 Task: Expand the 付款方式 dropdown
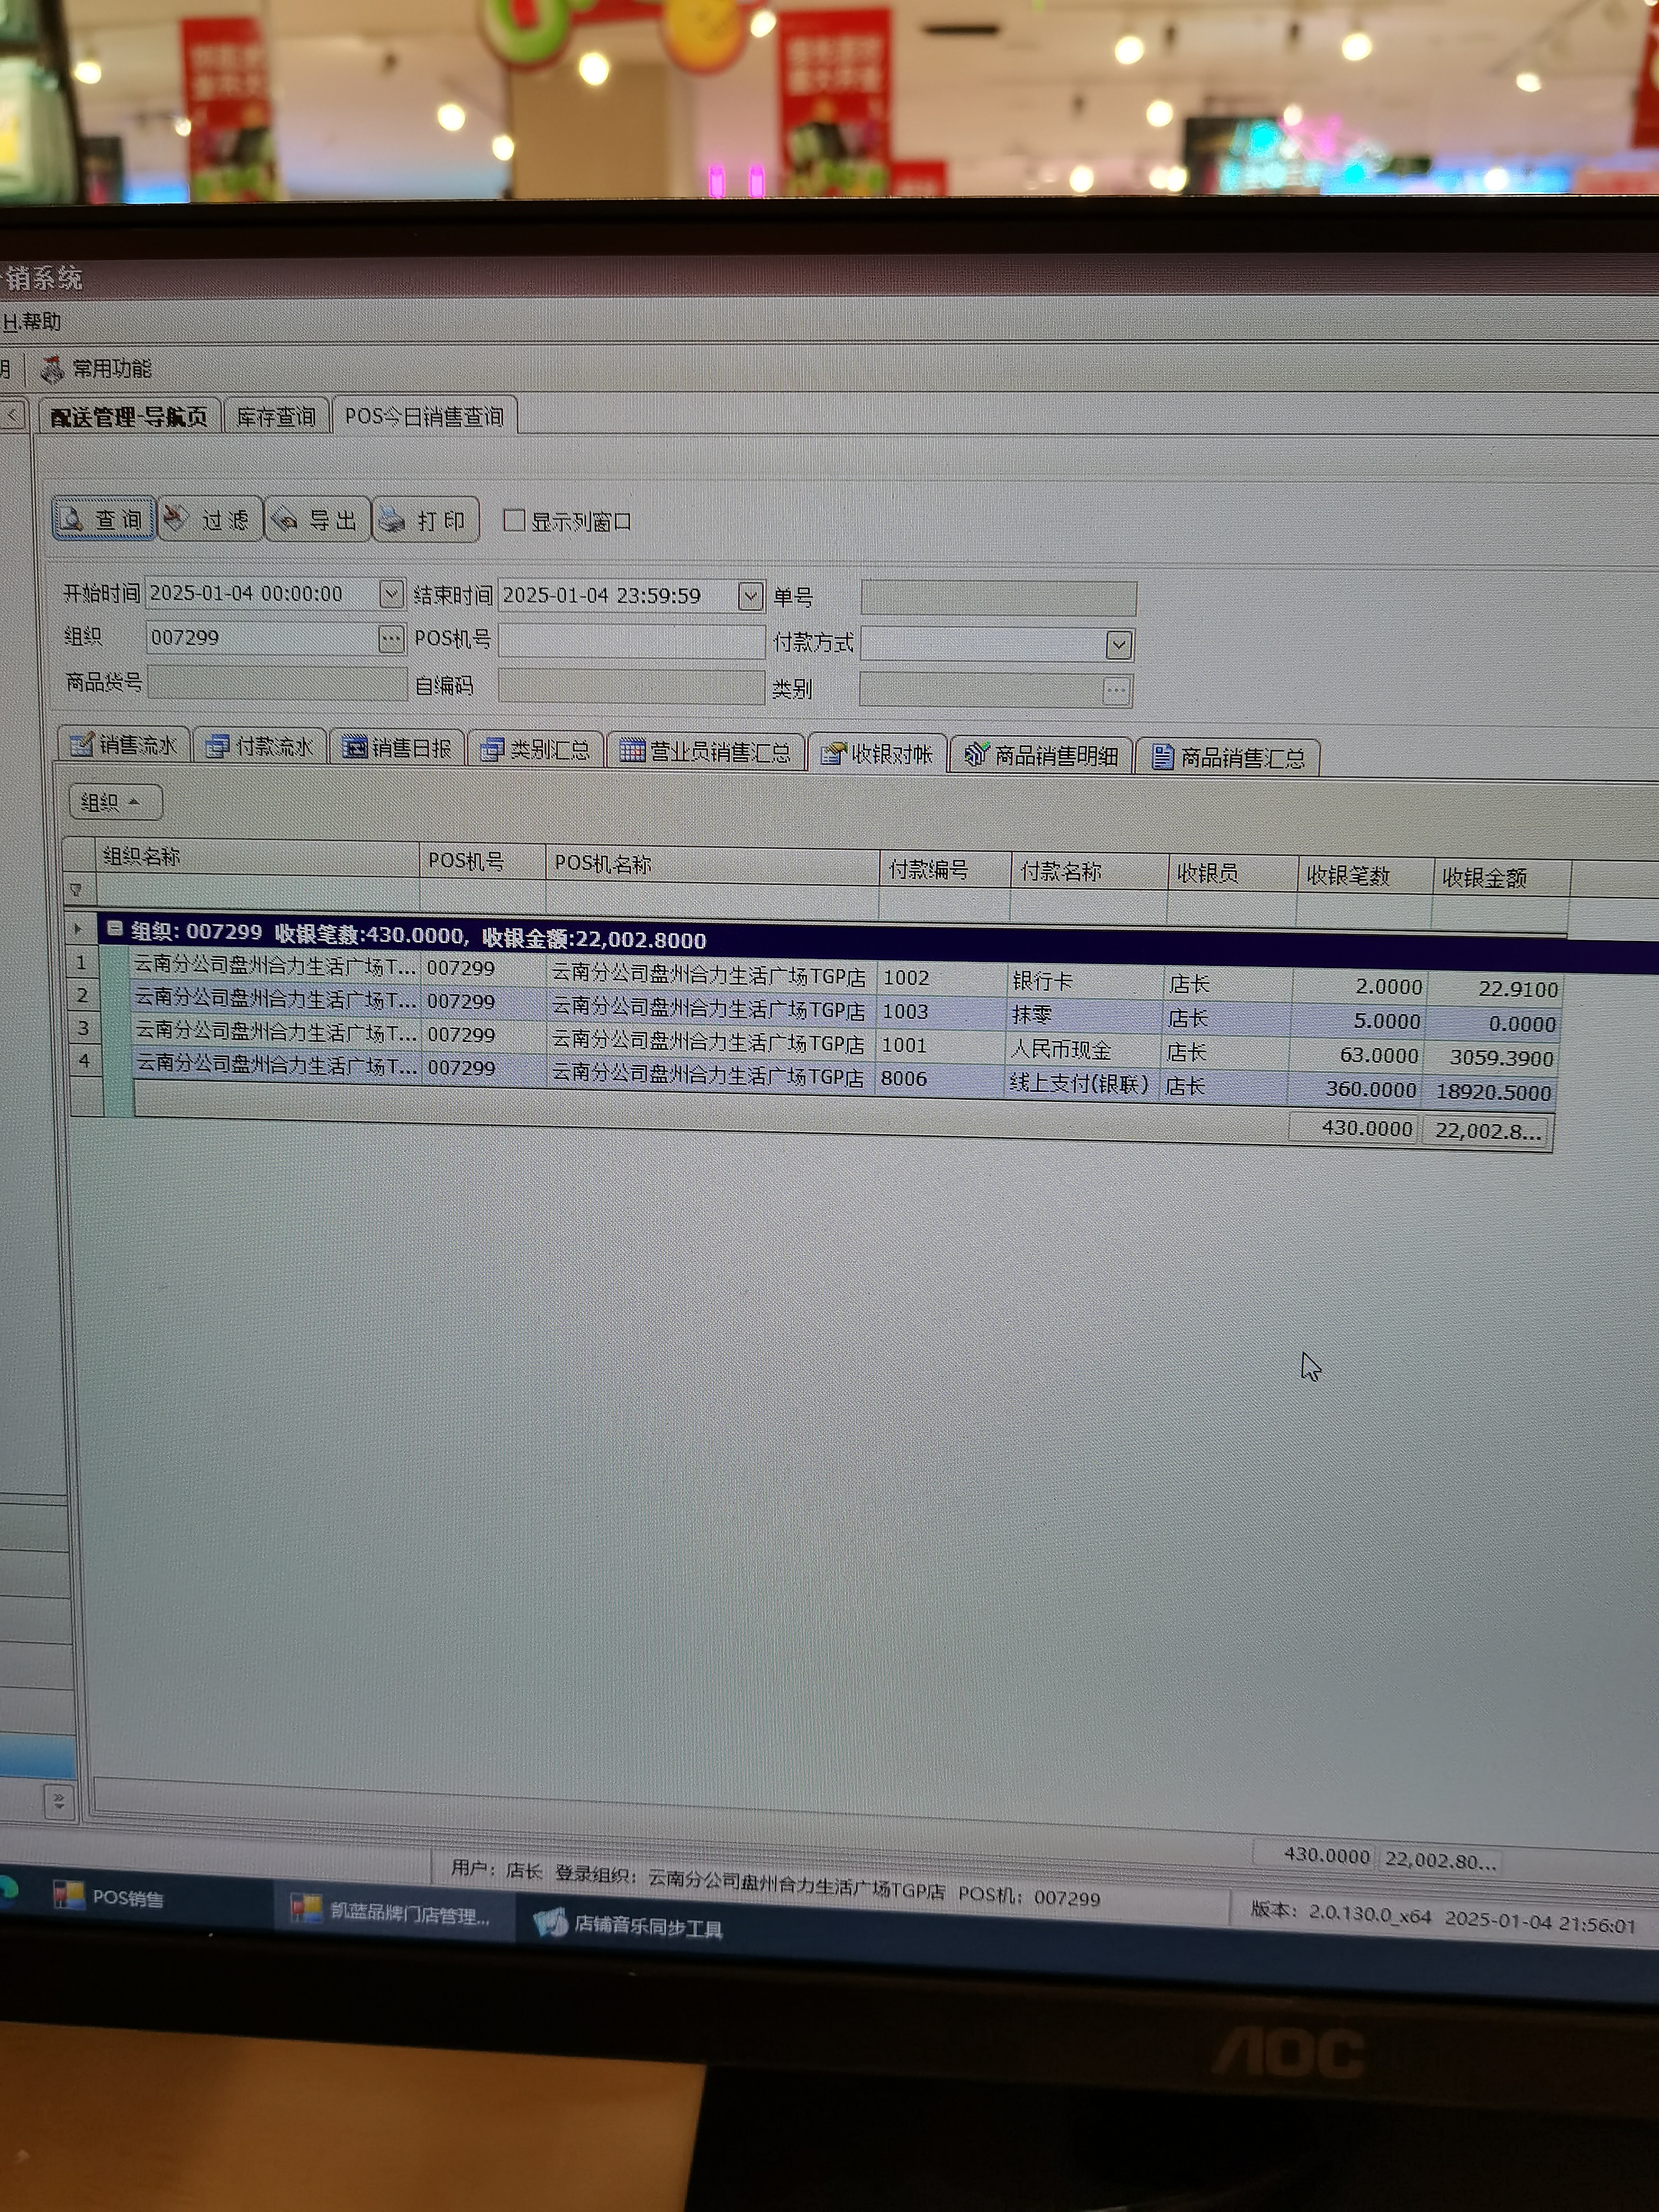click(1119, 645)
